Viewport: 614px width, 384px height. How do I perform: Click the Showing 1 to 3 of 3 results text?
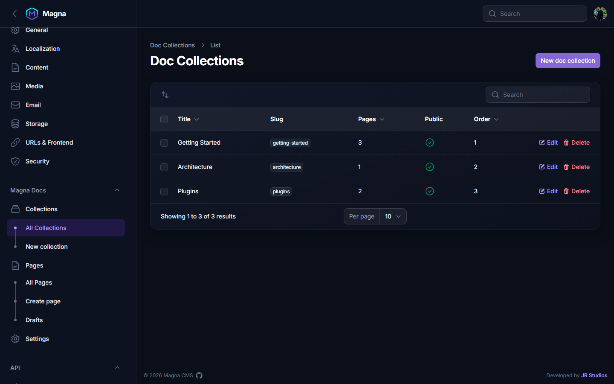point(198,216)
